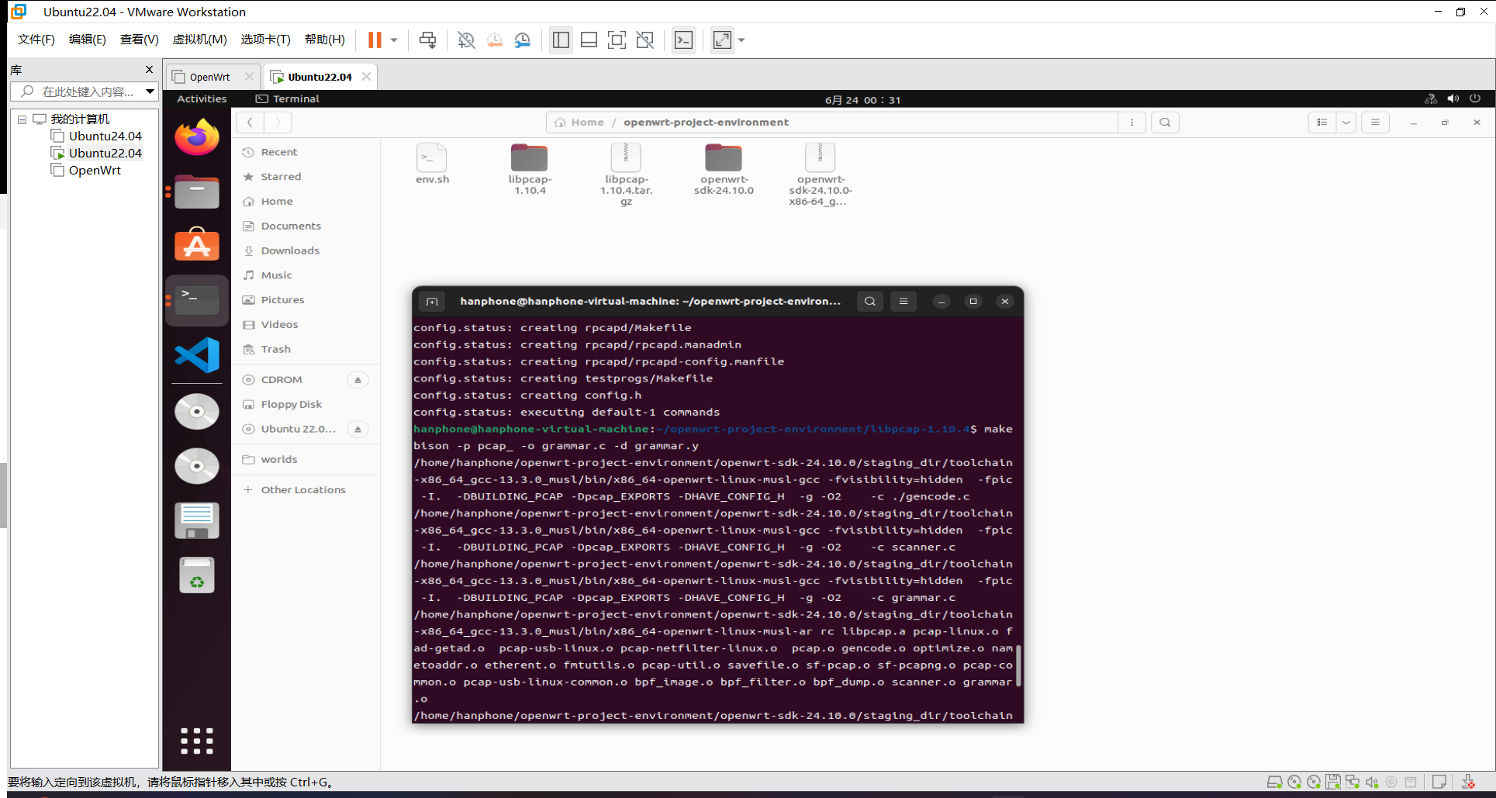Expand the full screen dropdown arrow
The image size is (1496, 798).
coord(741,40)
